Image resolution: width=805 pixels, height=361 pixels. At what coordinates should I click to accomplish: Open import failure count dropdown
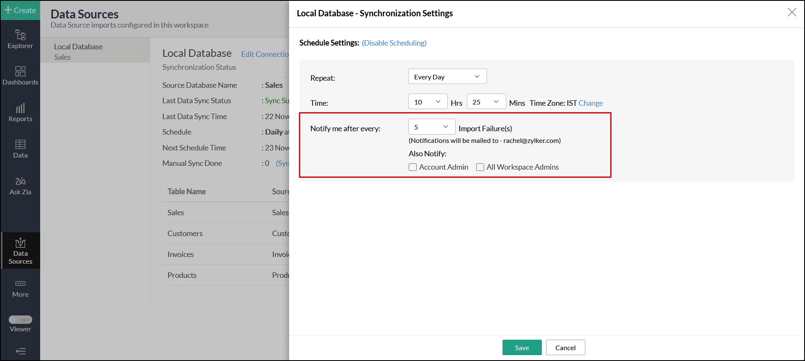[x=431, y=127]
